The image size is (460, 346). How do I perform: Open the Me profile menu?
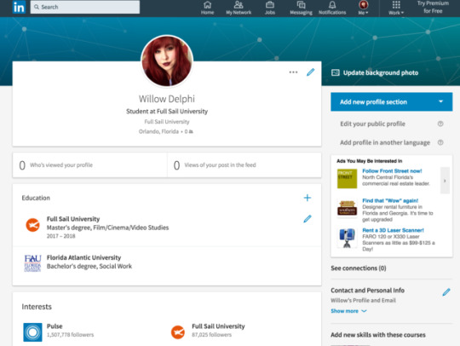point(363,8)
